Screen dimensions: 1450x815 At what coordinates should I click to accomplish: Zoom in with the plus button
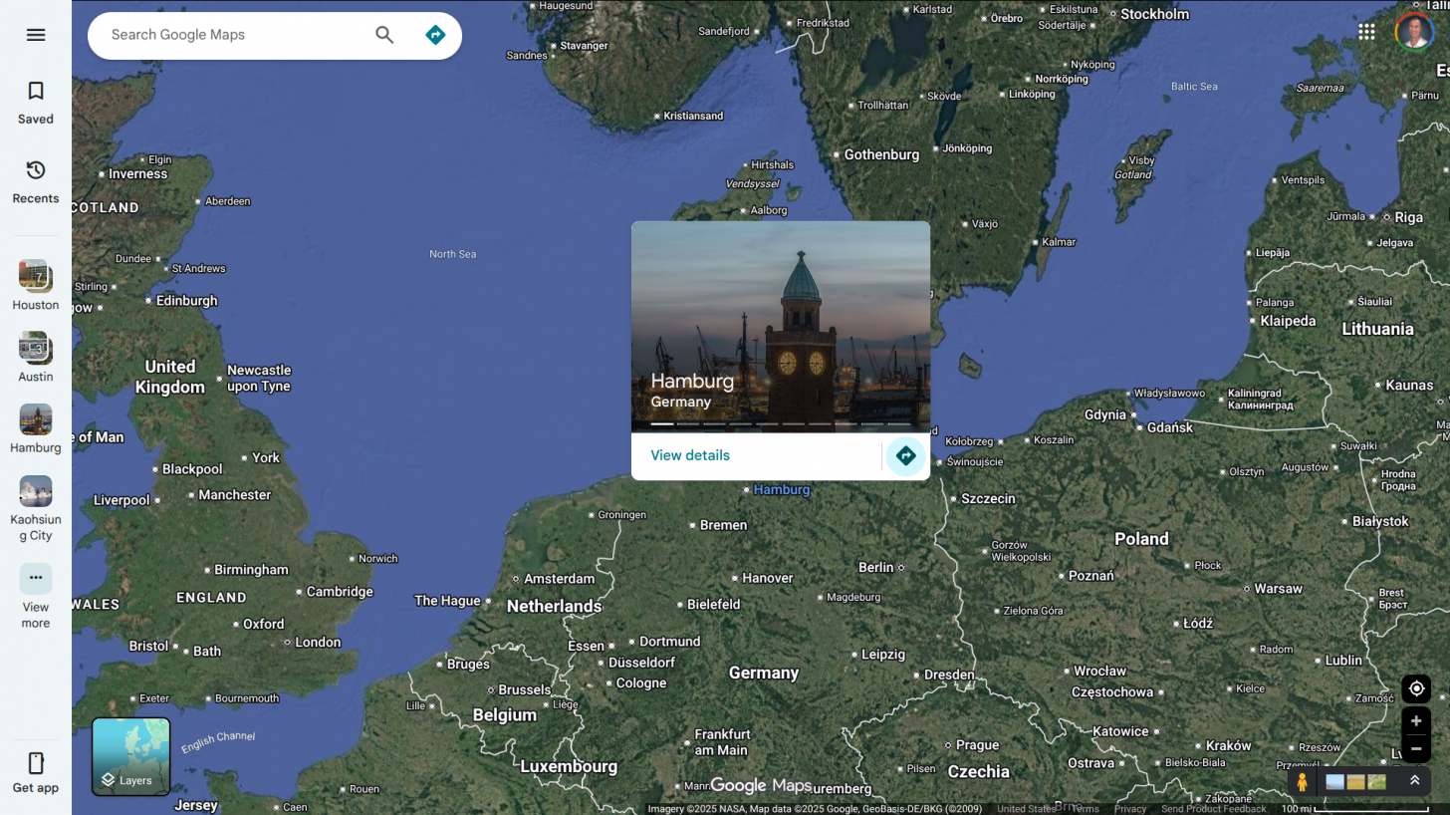point(1416,720)
